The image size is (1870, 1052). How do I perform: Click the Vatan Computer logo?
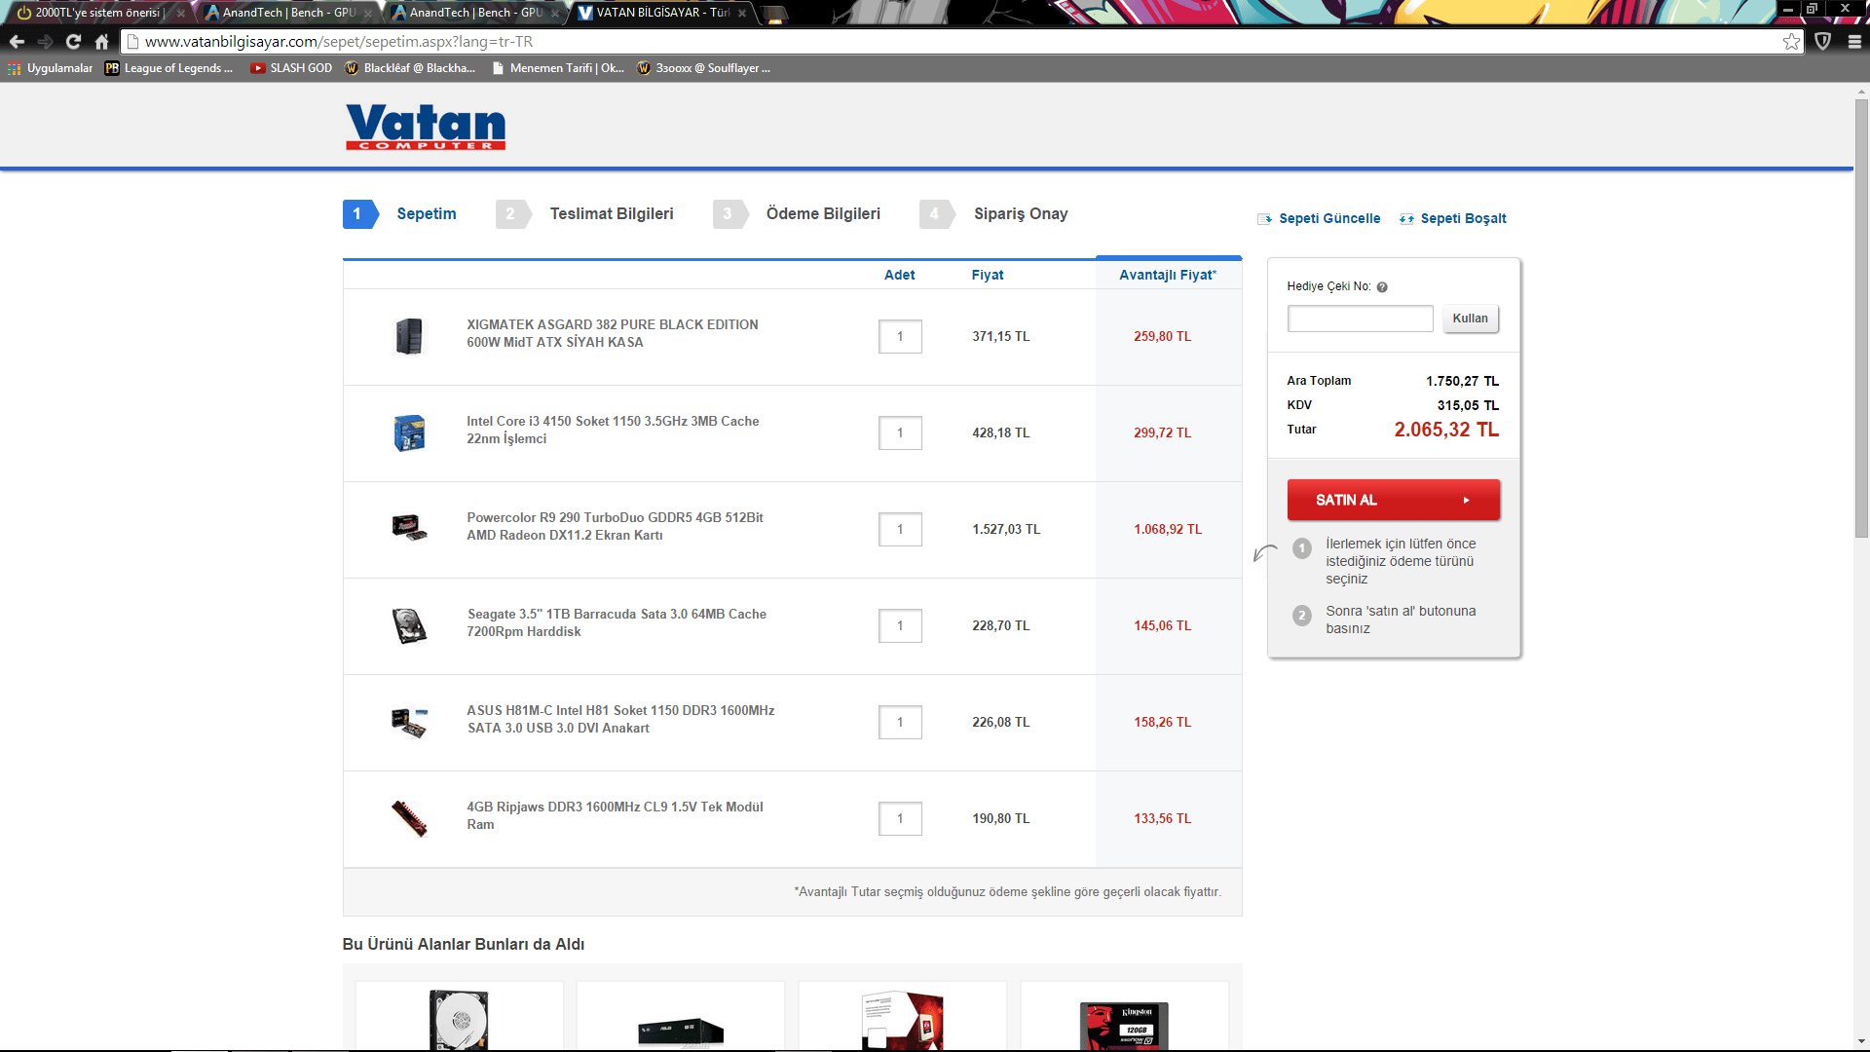coord(426,127)
